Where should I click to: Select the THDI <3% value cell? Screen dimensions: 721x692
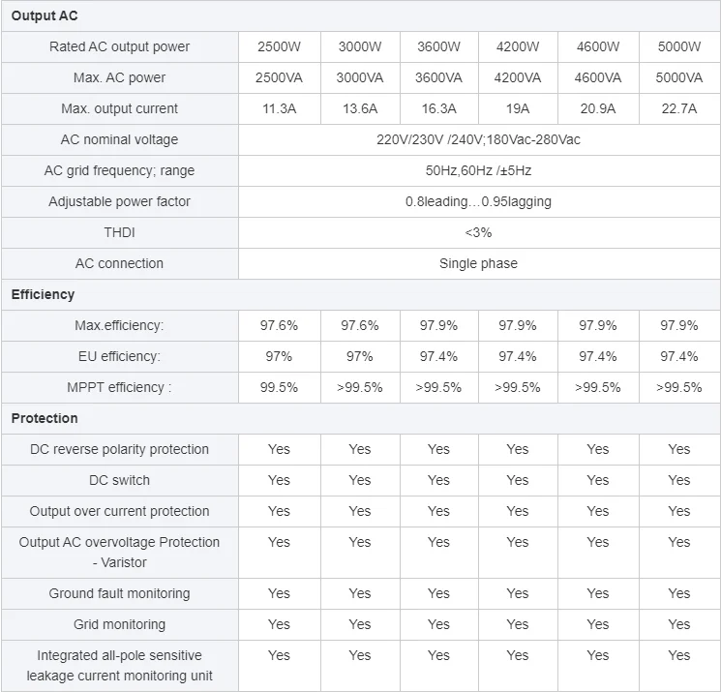[x=478, y=232]
